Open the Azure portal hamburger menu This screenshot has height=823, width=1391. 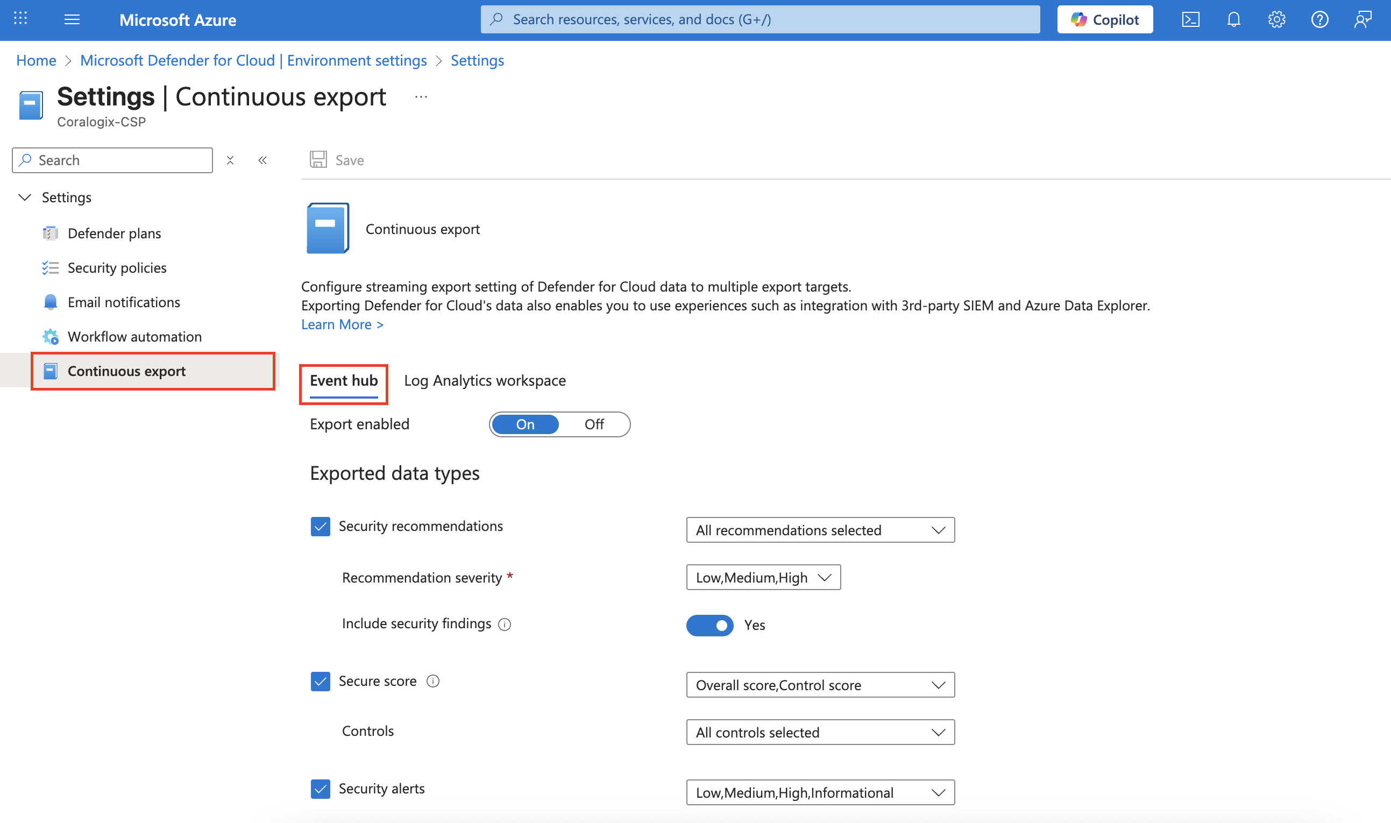click(72, 20)
